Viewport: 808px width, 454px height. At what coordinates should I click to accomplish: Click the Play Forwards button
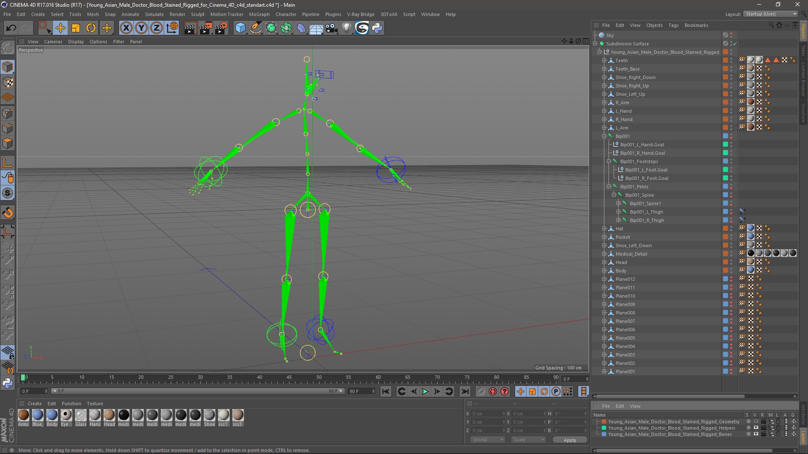pyautogui.click(x=425, y=391)
